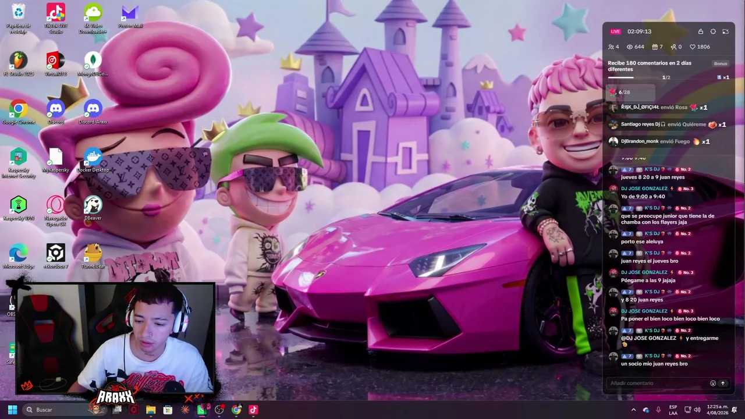Open the Papelera de reciclaje desktop icon

tap(18, 18)
